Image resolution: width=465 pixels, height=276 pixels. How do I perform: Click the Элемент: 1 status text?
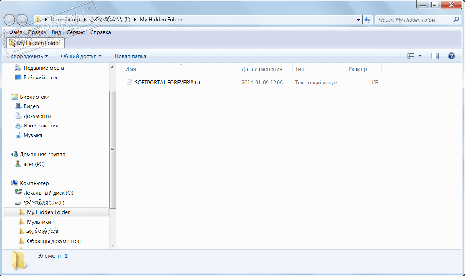[x=52, y=256]
